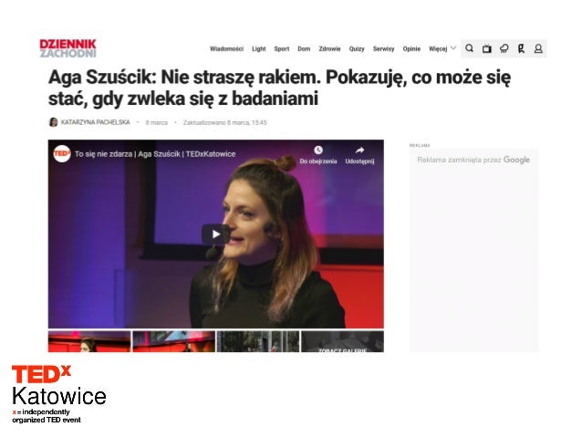Screen dimensions: 582x437
Task: Click author name Katarzyna Pachelska
Action: 96,122
